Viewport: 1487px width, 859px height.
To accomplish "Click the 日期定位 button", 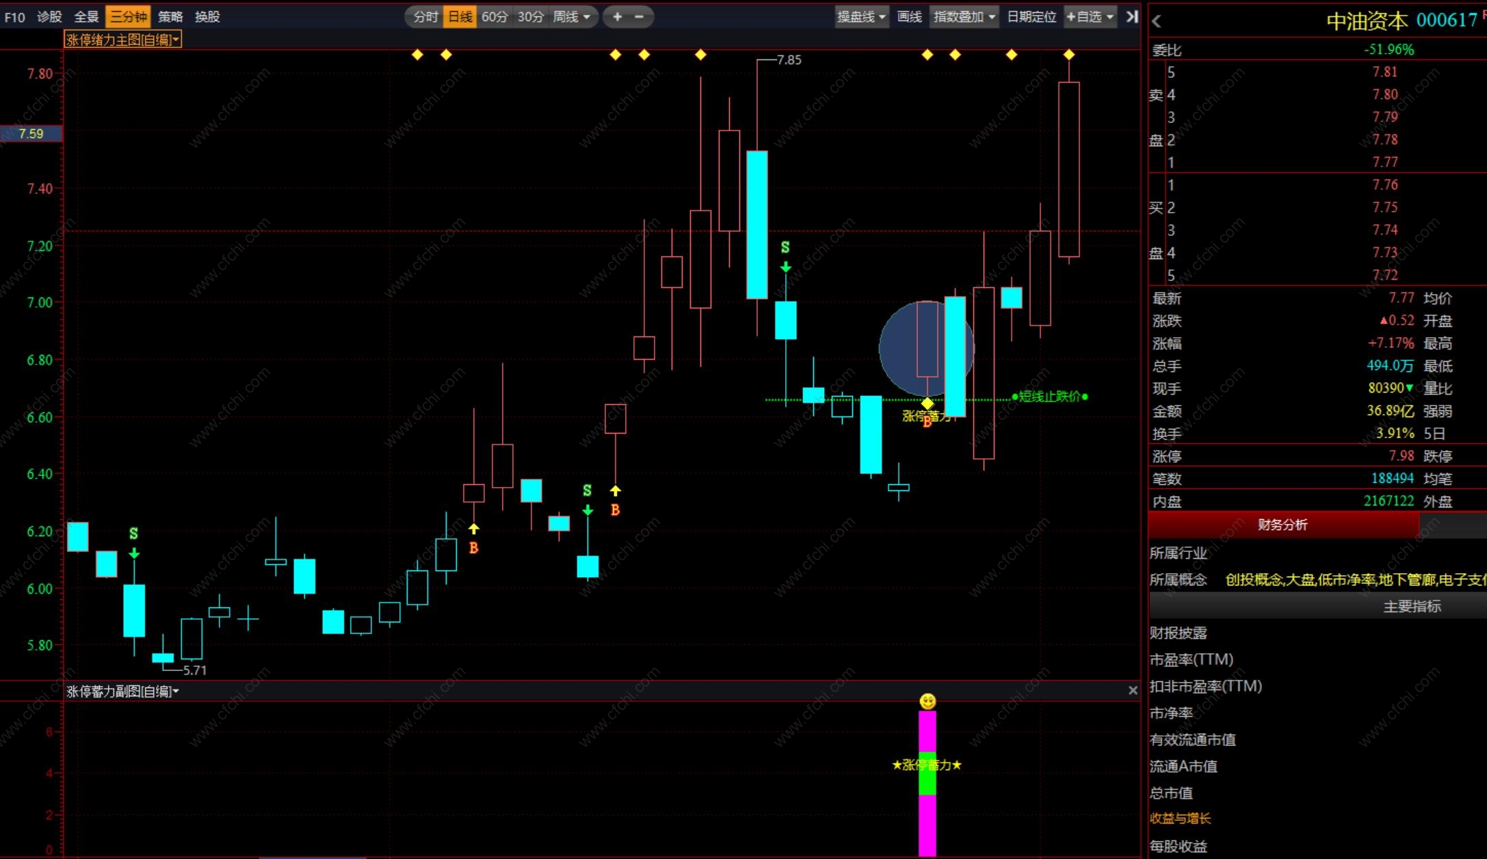I will click(1031, 17).
